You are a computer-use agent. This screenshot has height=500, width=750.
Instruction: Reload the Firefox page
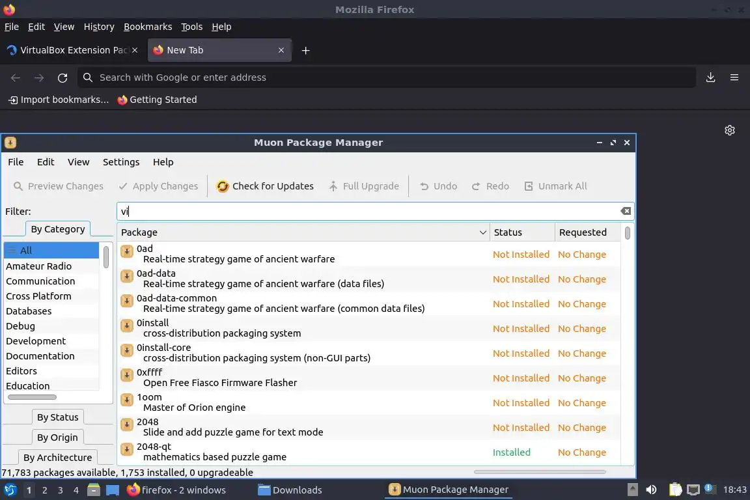(62, 77)
